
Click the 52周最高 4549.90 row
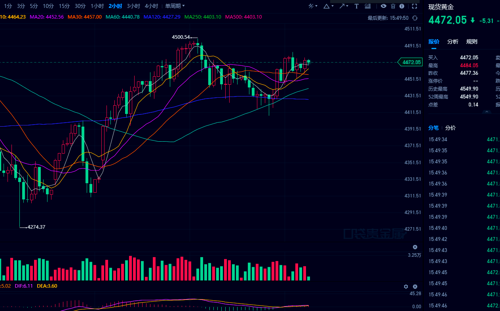(453, 97)
